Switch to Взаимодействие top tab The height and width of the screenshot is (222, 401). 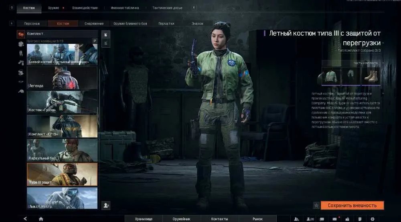tap(85, 8)
